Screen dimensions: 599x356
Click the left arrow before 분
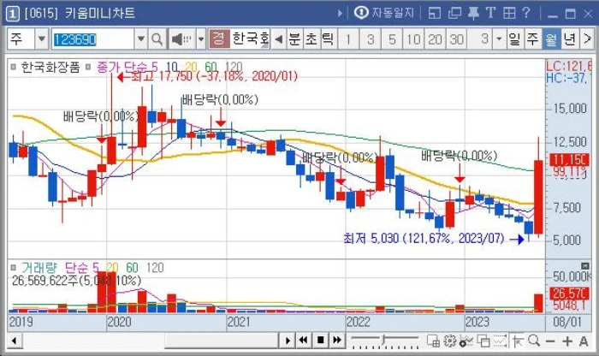point(279,39)
